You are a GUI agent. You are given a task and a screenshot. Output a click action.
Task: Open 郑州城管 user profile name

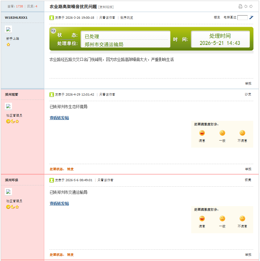point(12,95)
